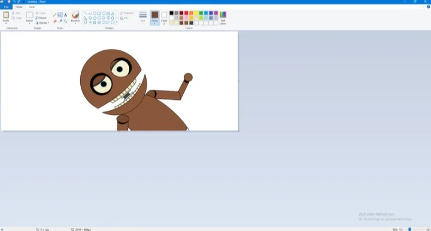Select the Fill with color bucket tool

[60, 15]
